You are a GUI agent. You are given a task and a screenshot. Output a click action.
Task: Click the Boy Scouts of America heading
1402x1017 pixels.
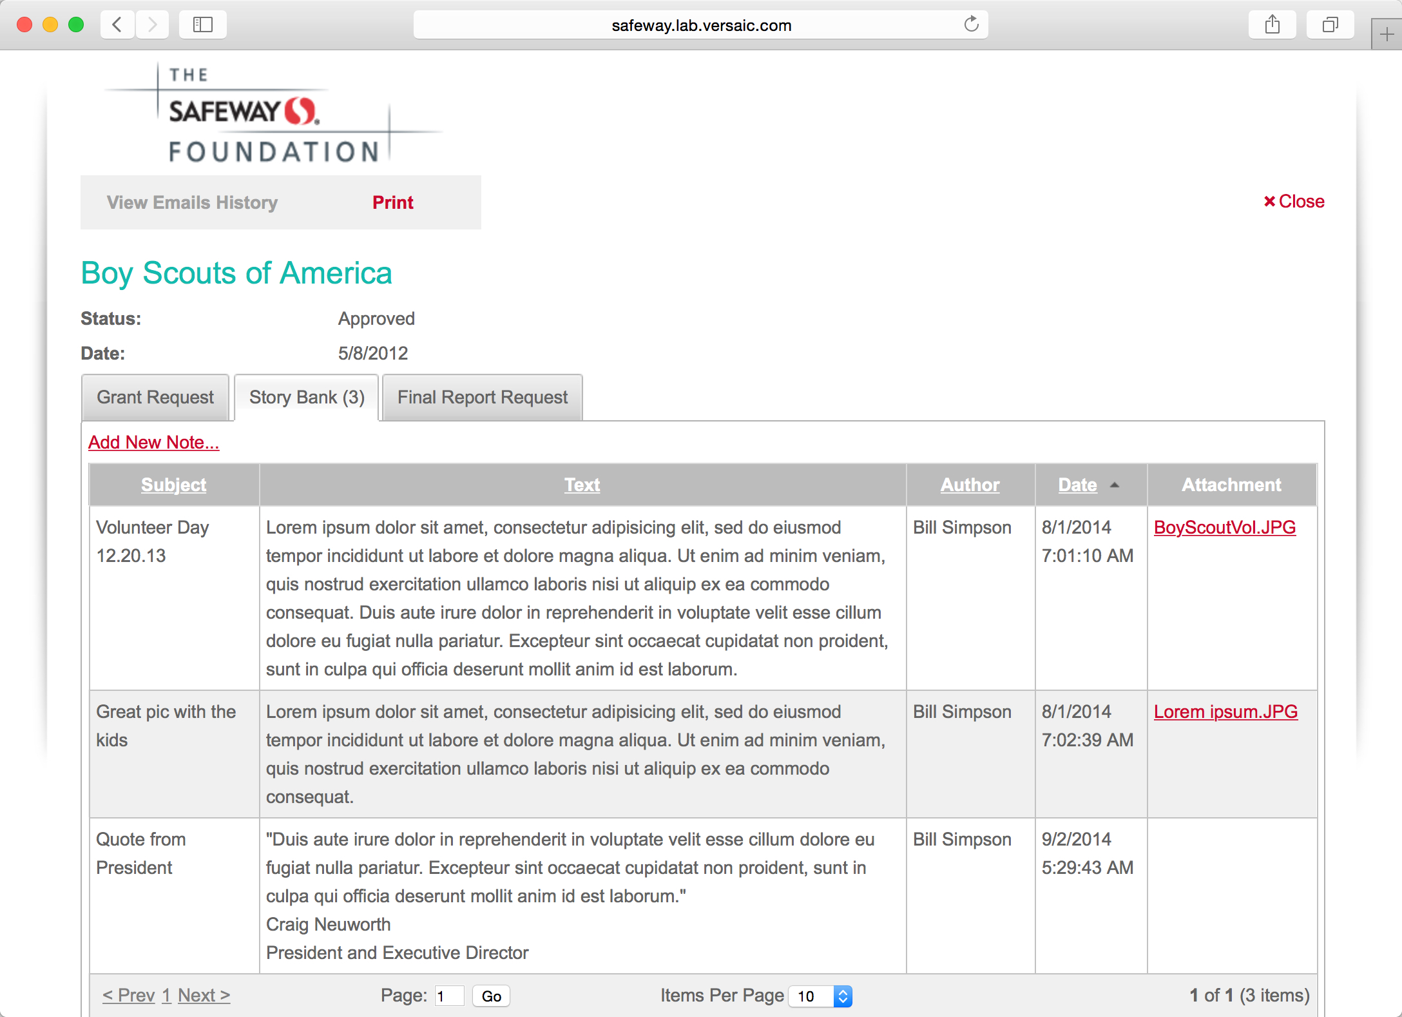tap(236, 273)
